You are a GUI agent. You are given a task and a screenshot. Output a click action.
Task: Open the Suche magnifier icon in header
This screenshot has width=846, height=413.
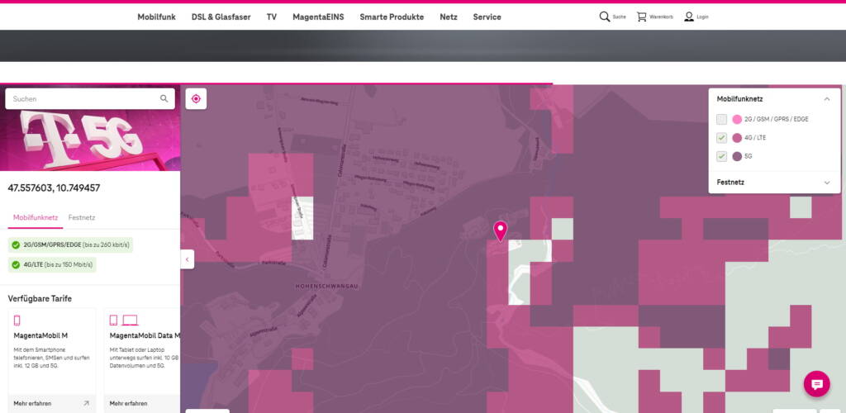pos(604,17)
